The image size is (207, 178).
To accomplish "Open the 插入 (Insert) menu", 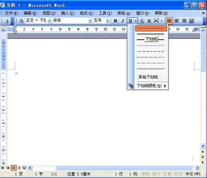I will (68, 13).
